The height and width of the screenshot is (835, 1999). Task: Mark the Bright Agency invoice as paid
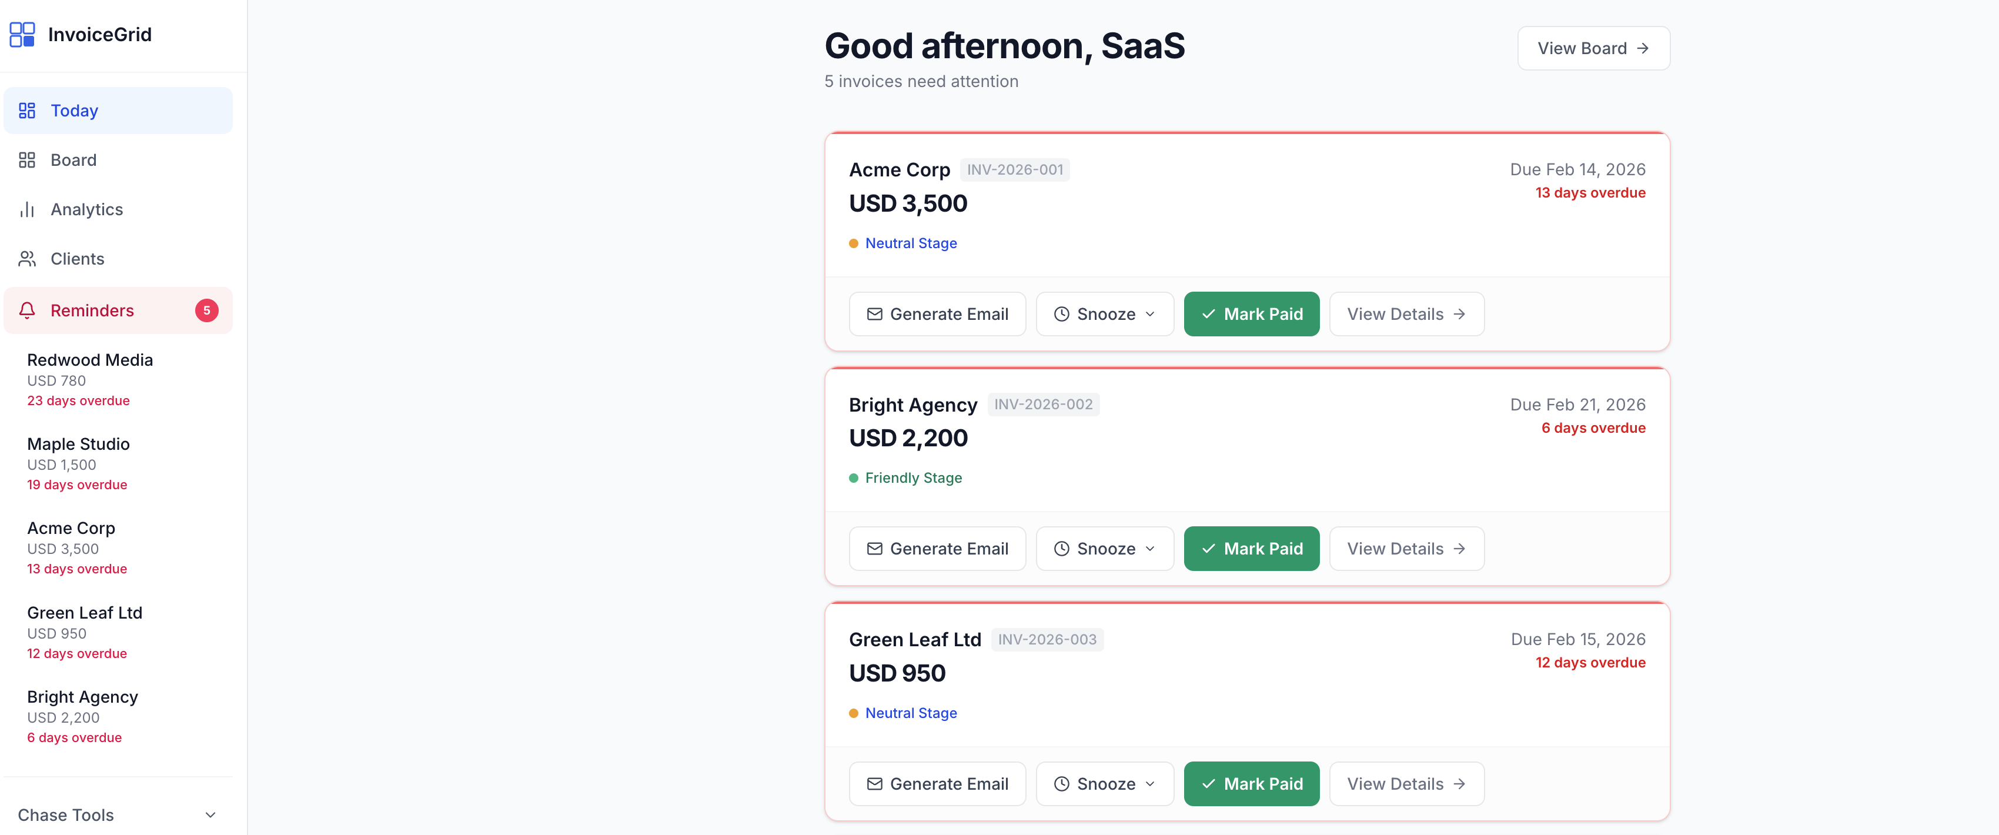1251,549
